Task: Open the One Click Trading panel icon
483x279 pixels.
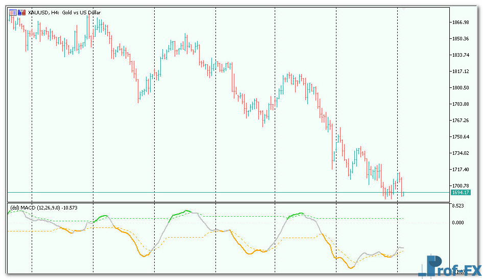Action: 13,12
